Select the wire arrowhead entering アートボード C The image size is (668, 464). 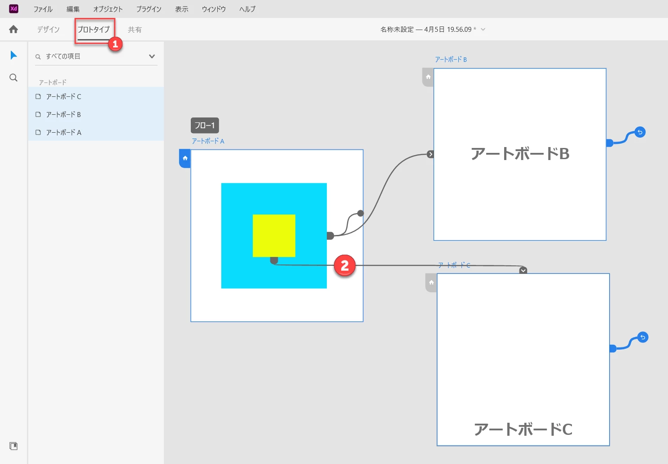point(523,270)
